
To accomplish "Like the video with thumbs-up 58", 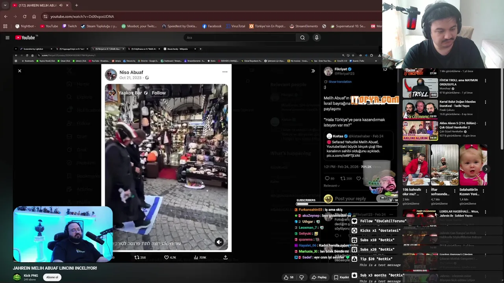I will (289, 277).
